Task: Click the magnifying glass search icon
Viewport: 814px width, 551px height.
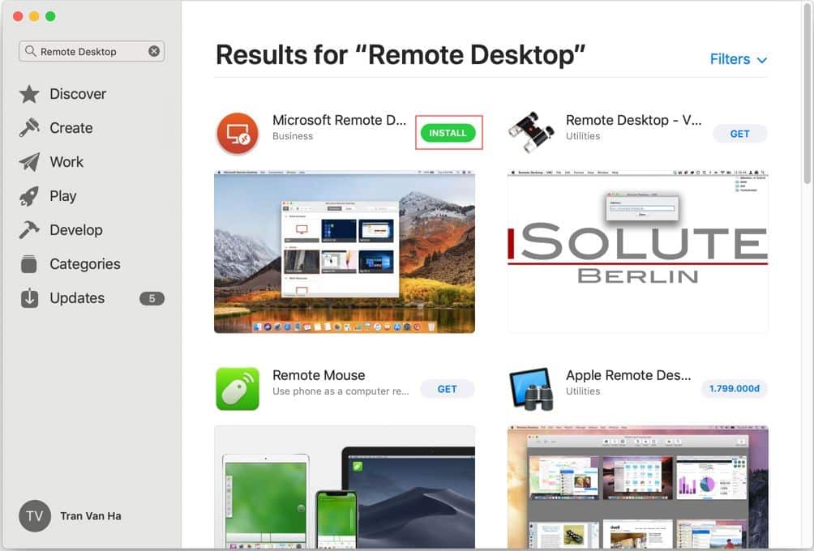Action: click(31, 51)
